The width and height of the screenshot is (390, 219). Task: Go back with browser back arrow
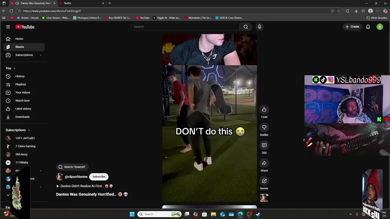click(4, 11)
